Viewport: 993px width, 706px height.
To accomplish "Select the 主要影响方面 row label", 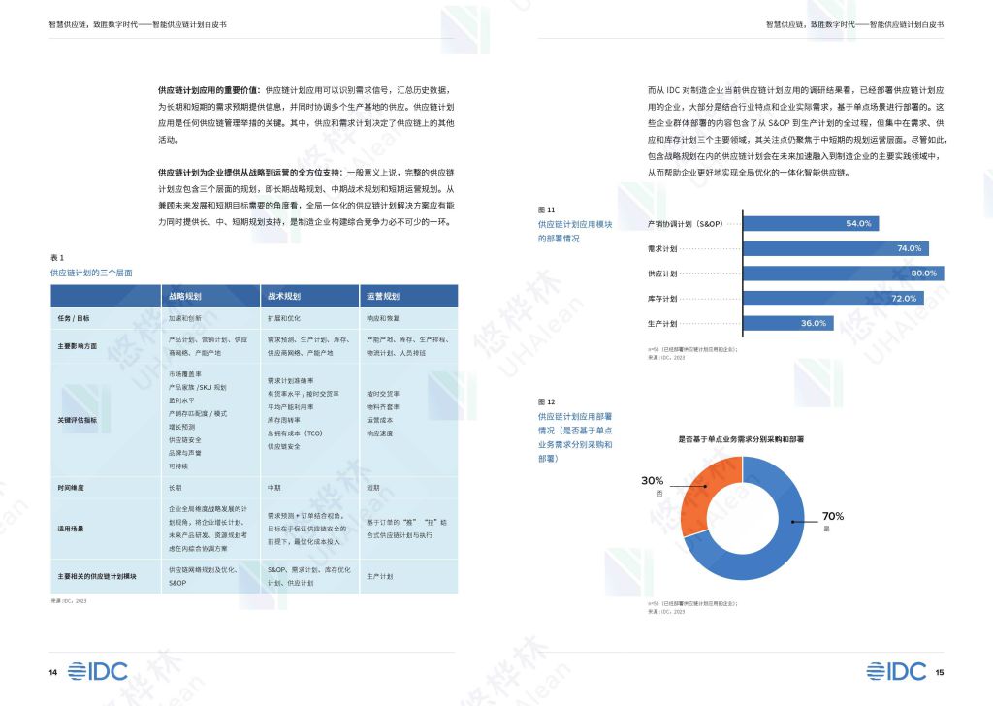I will tap(78, 346).
